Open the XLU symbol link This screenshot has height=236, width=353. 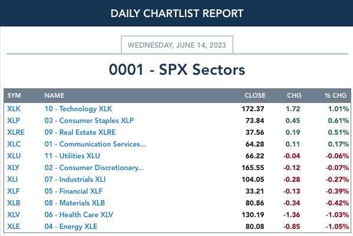pos(14,156)
